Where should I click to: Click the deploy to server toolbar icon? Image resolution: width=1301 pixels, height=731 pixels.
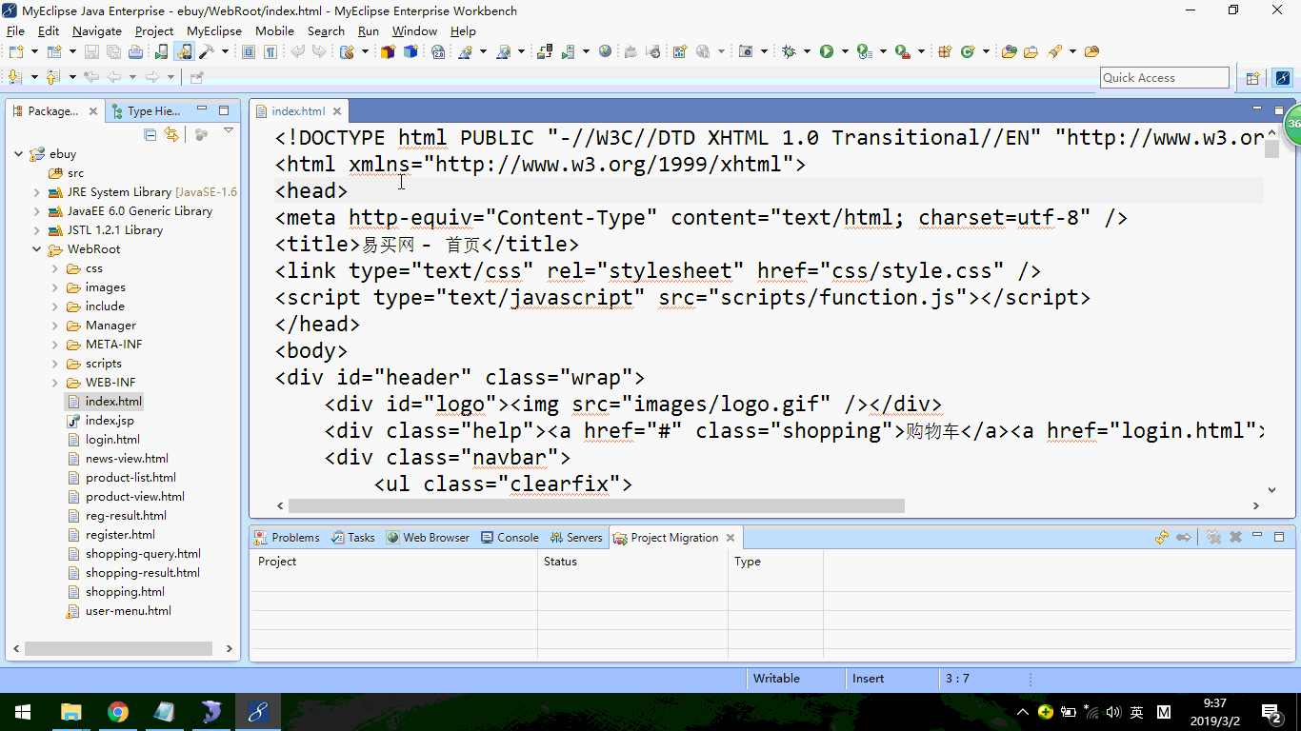coord(545,51)
